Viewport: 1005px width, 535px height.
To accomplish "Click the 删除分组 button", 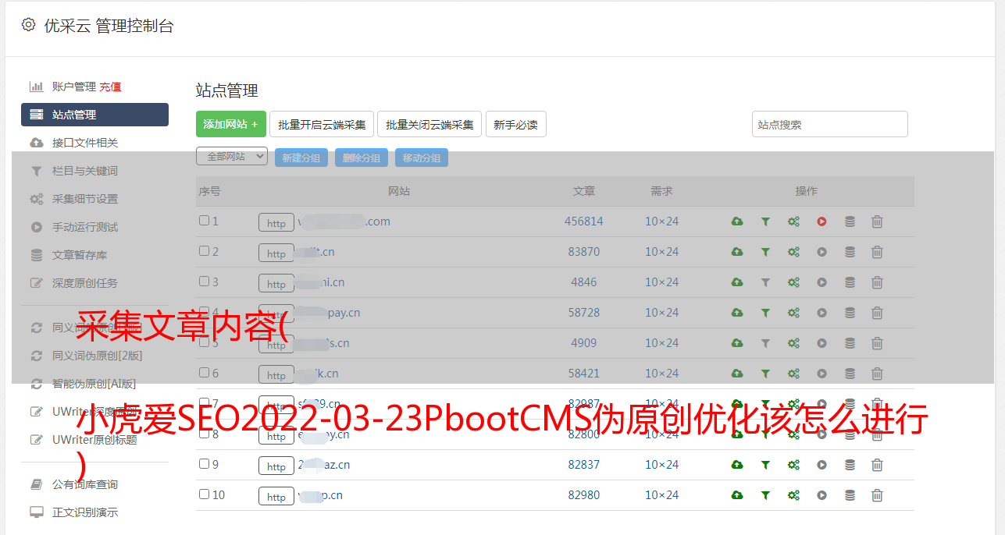I will point(362,158).
